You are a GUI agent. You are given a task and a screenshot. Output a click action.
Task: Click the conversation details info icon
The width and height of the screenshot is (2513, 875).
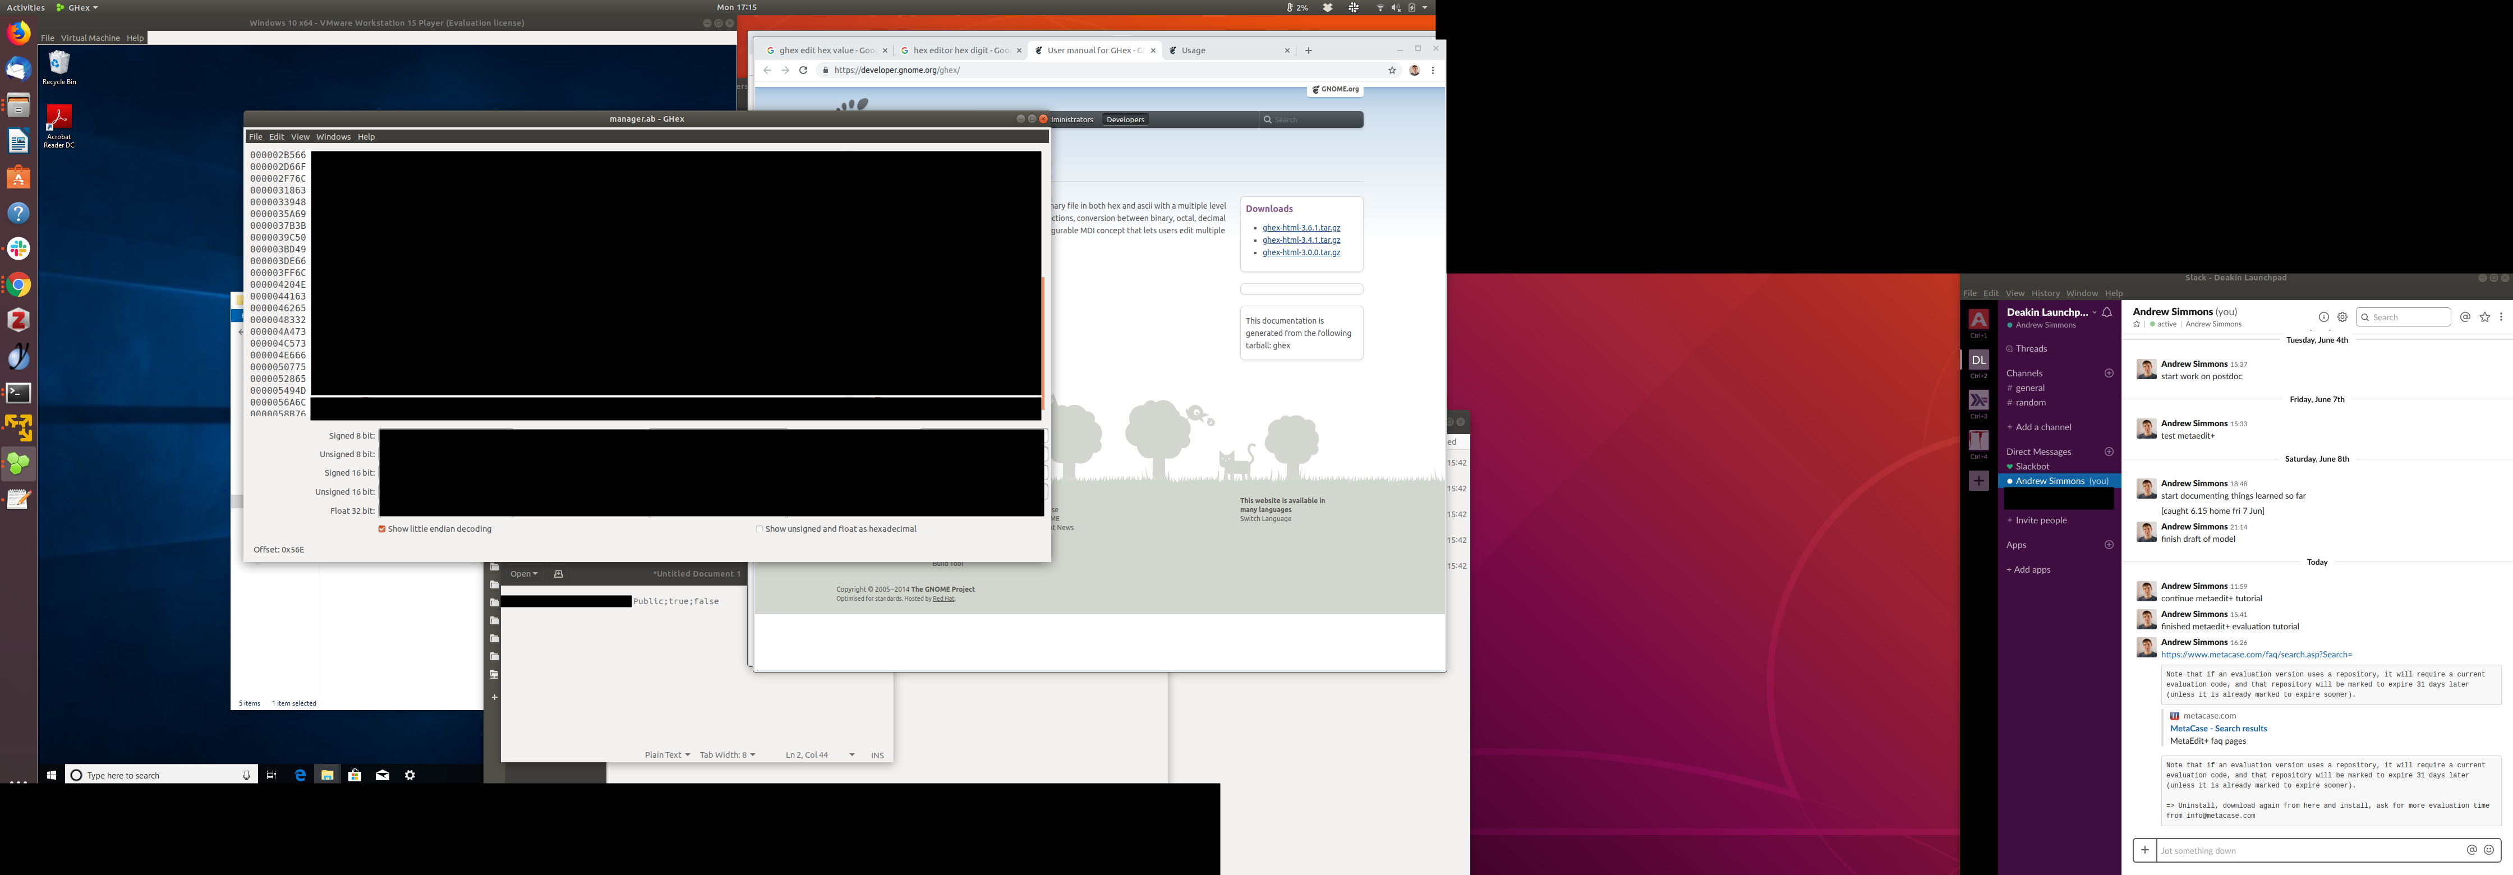pyautogui.click(x=2324, y=317)
